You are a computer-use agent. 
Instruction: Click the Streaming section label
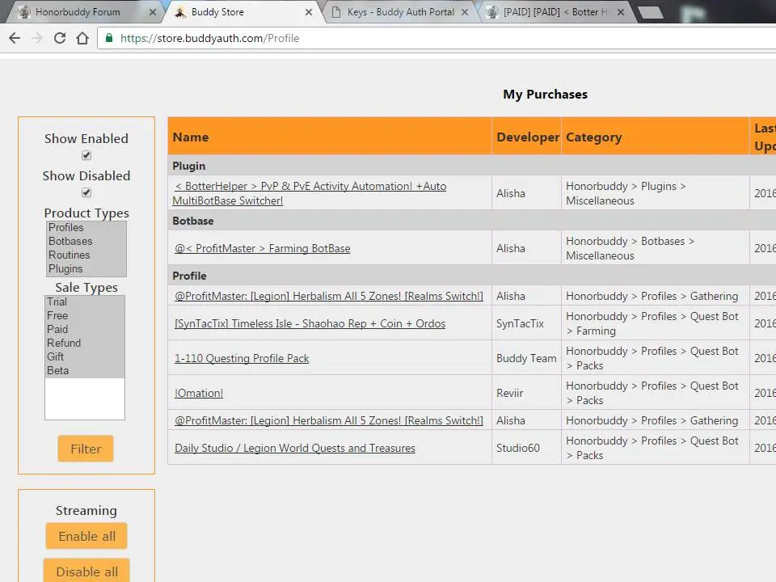coord(86,510)
